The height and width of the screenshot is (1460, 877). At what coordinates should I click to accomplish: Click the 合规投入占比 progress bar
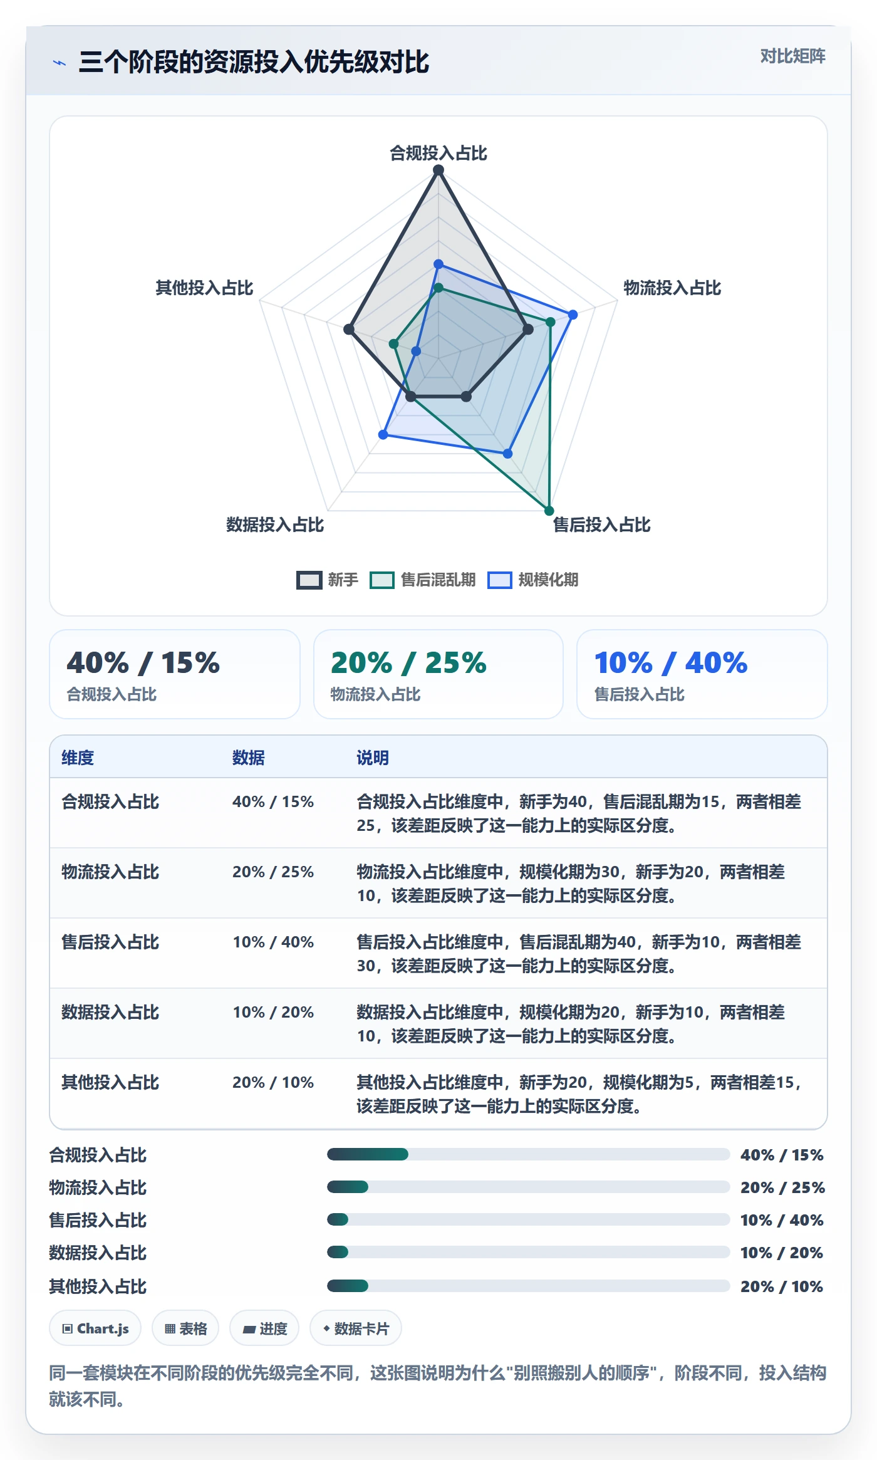click(528, 1154)
